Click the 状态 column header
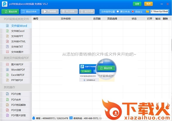Viewport: 172px width, 121px height. (134, 19)
